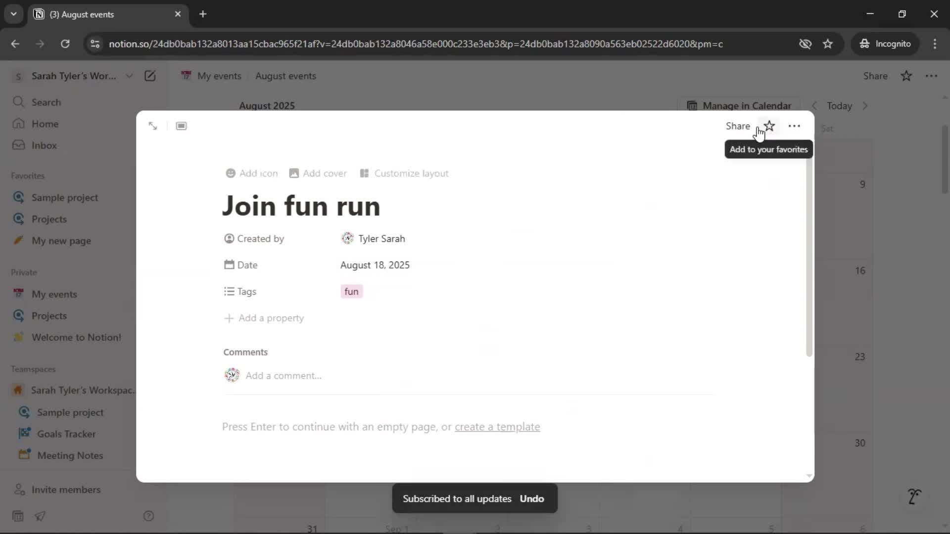Open a new browser tab
This screenshot has width=950, height=534.
click(x=203, y=14)
